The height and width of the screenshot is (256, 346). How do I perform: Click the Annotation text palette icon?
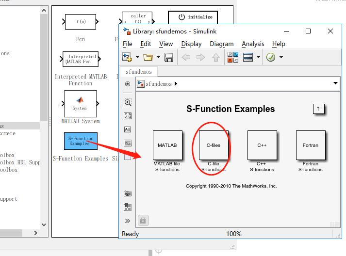tap(128, 129)
